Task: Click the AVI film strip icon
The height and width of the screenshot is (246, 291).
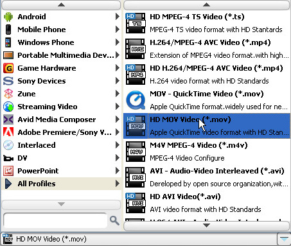Action: 136,177
